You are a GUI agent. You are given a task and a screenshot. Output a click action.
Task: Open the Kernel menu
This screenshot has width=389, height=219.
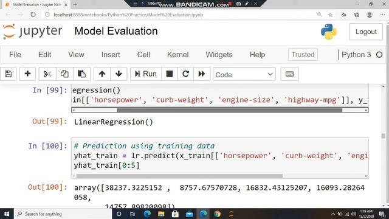[178, 55]
